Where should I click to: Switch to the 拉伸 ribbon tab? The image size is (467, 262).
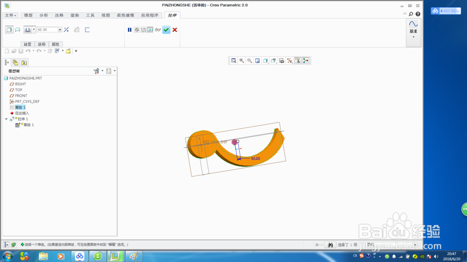pos(172,15)
